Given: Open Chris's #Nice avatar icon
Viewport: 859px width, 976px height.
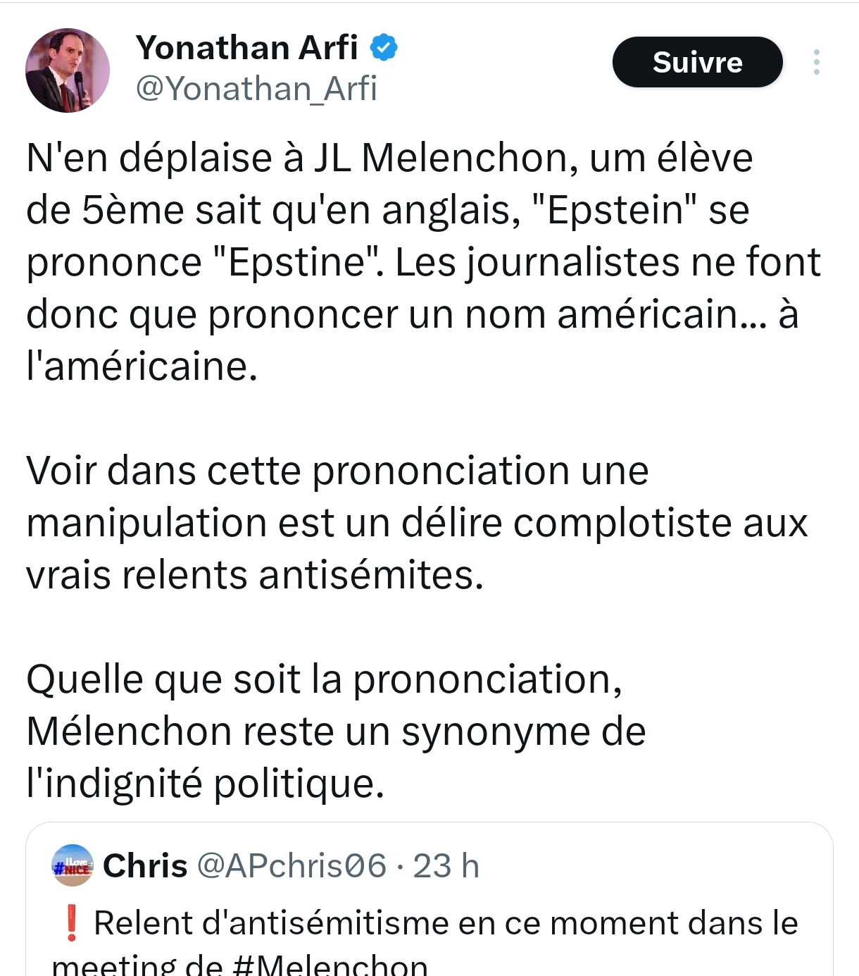Looking at the screenshot, I should point(73,865).
